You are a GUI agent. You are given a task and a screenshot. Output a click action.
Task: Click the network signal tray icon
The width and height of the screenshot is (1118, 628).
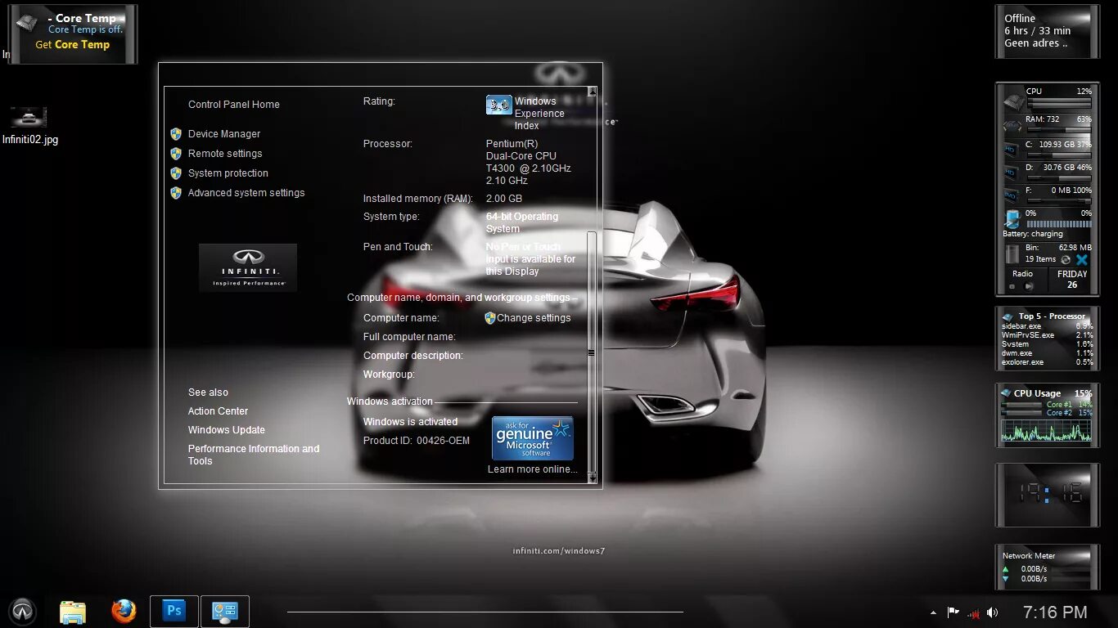coord(973,612)
